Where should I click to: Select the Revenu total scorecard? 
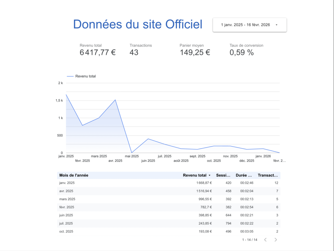pyautogui.click(x=98, y=50)
